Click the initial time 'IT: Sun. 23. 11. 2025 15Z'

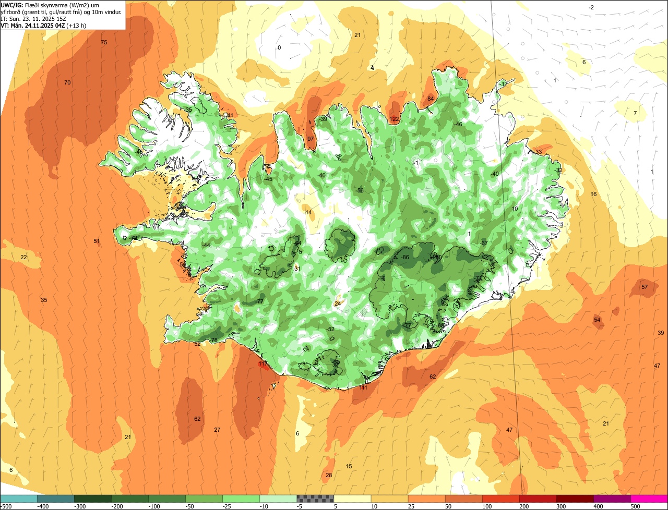(33, 18)
